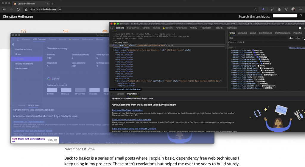
Task: Open the Layout tab in Styles sidebar
Action: coord(253,33)
